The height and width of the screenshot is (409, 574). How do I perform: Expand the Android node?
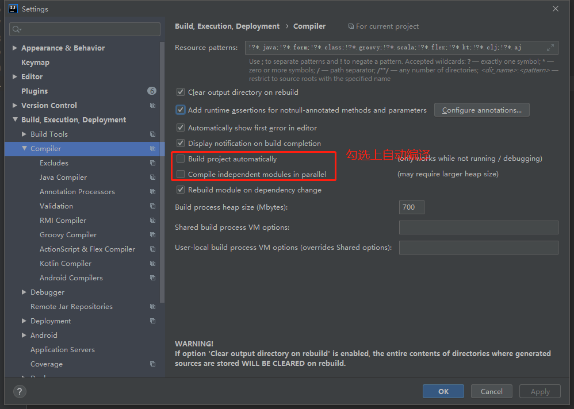tap(24, 335)
